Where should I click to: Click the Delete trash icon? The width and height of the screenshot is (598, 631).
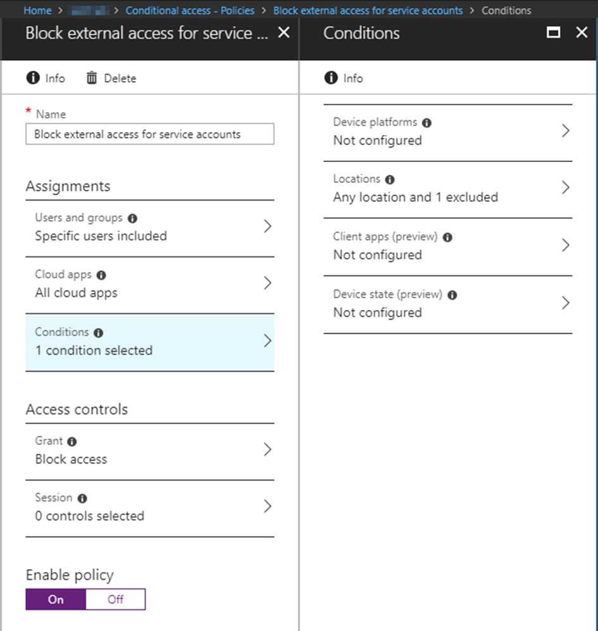point(92,78)
